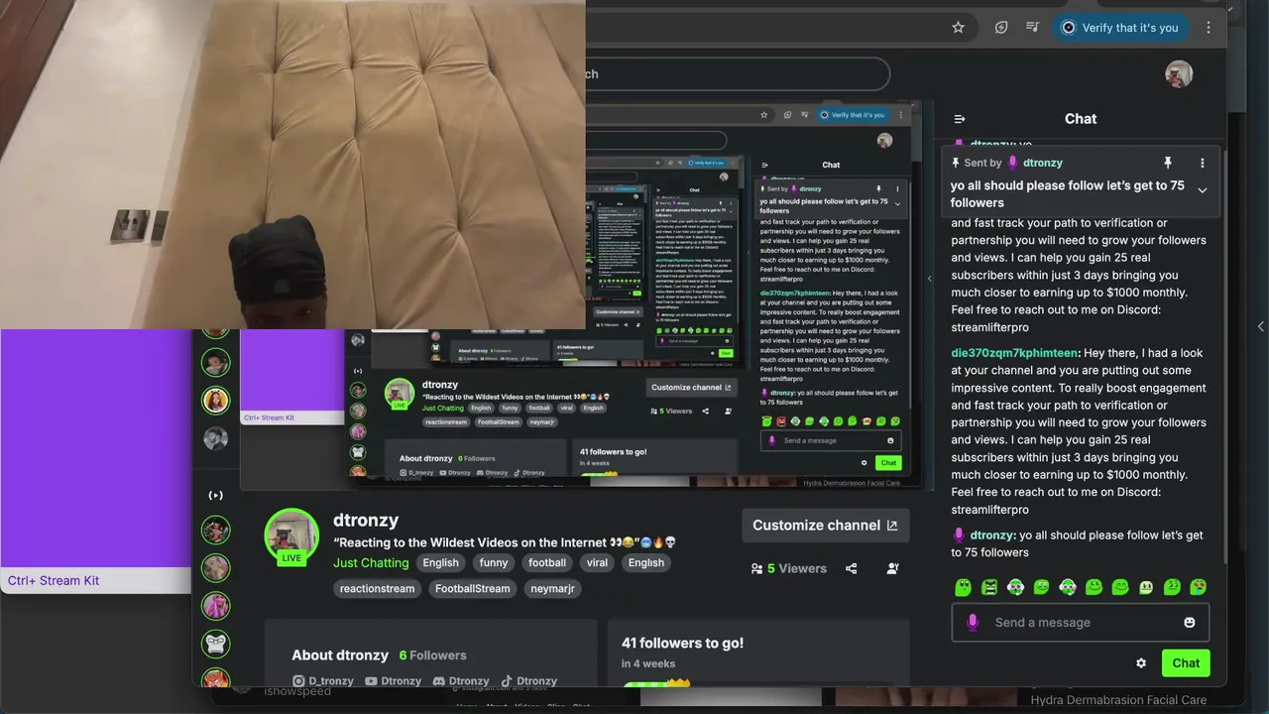The width and height of the screenshot is (1269, 714).
Task: Select the viral tag
Action: point(597,563)
